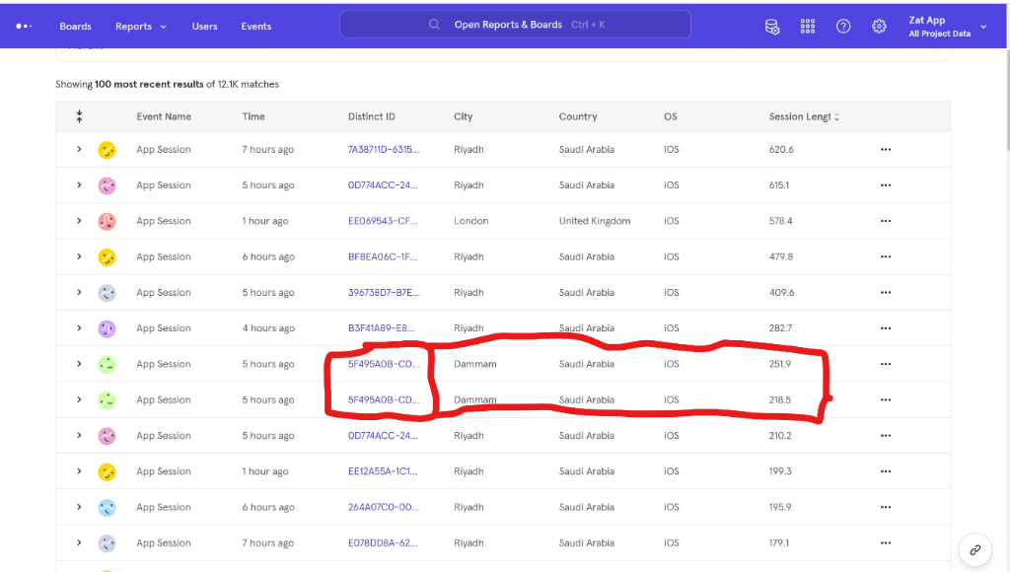The width and height of the screenshot is (1010, 572).
Task: Click the Event Name column header
Action: coord(164,116)
